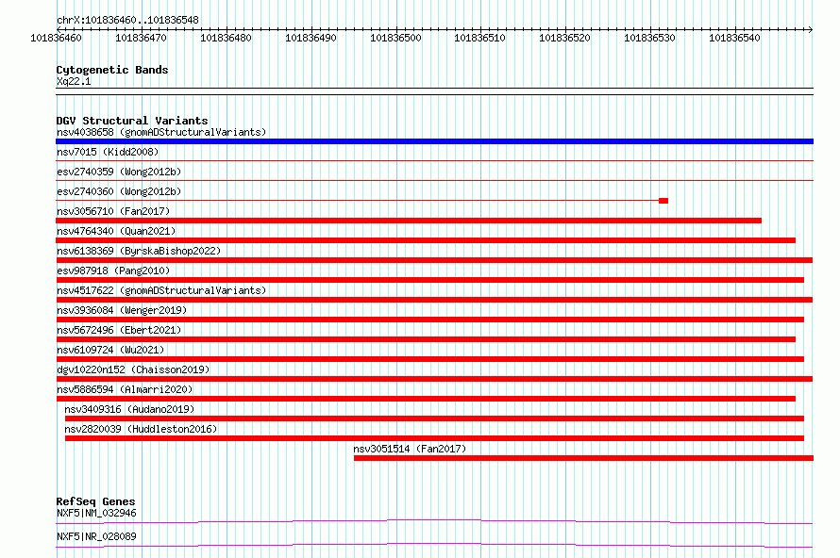Open variant nsv4517622 (gnomADStructuralVariants) label

coord(161,290)
